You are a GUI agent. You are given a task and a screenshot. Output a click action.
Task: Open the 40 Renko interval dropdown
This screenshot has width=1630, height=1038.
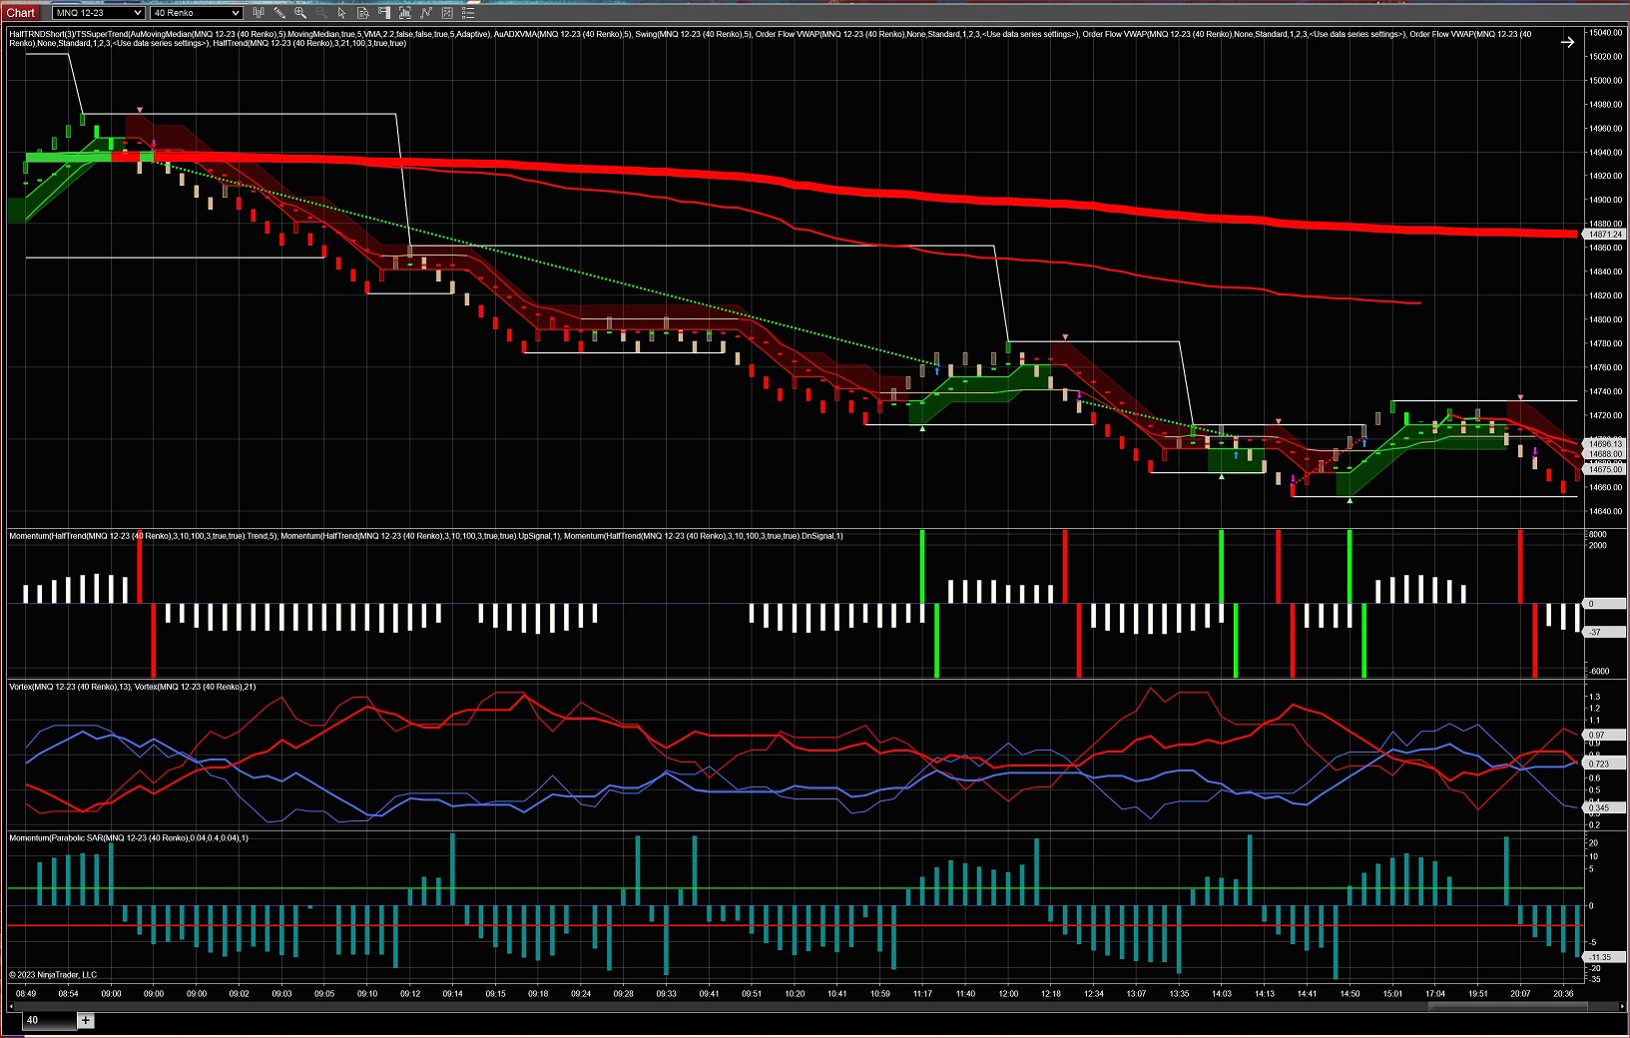(197, 13)
